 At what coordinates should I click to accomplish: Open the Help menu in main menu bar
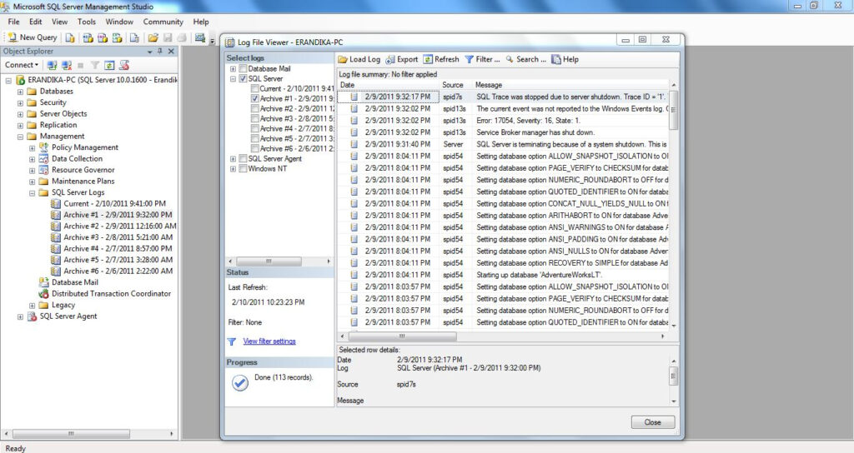pos(200,22)
